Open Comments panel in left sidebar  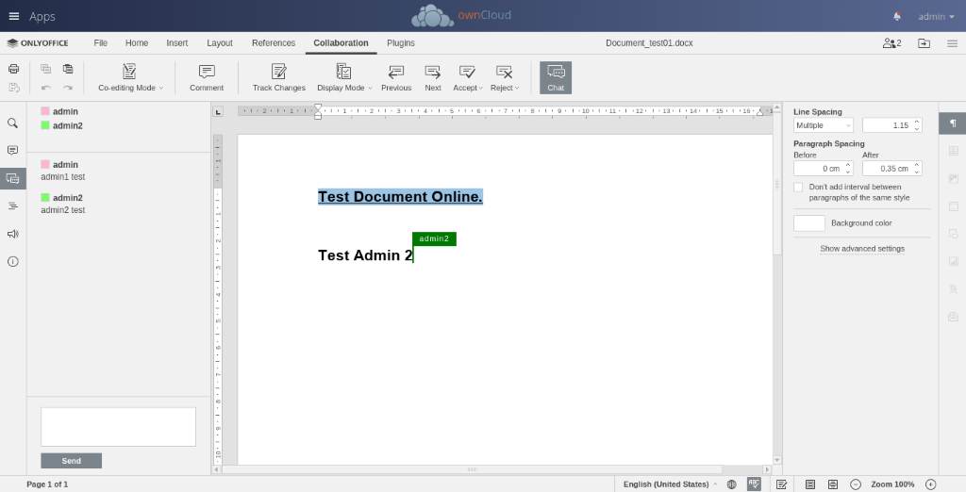click(x=13, y=150)
